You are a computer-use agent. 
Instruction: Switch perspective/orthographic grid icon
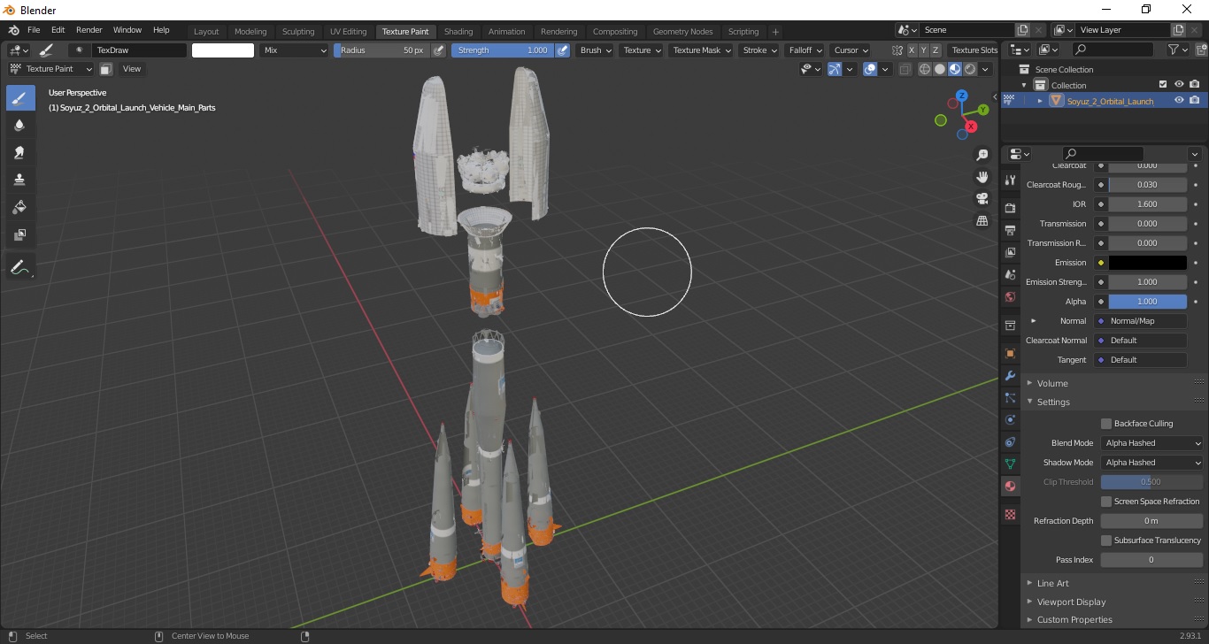(982, 220)
